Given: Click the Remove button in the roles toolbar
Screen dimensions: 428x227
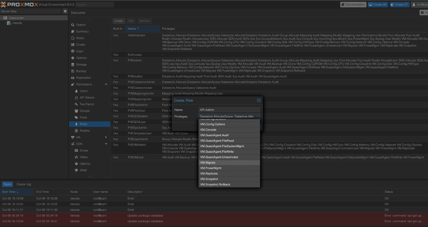Looking at the screenshot, I should 145,21.
